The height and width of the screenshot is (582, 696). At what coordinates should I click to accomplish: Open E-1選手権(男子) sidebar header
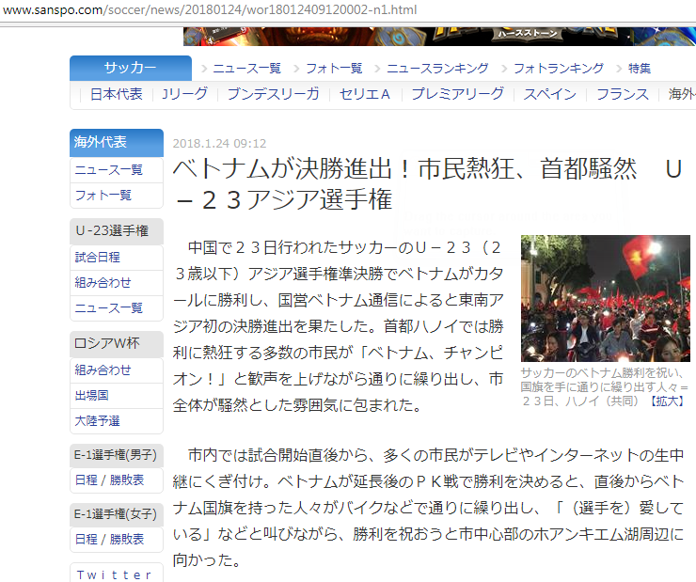point(117,455)
